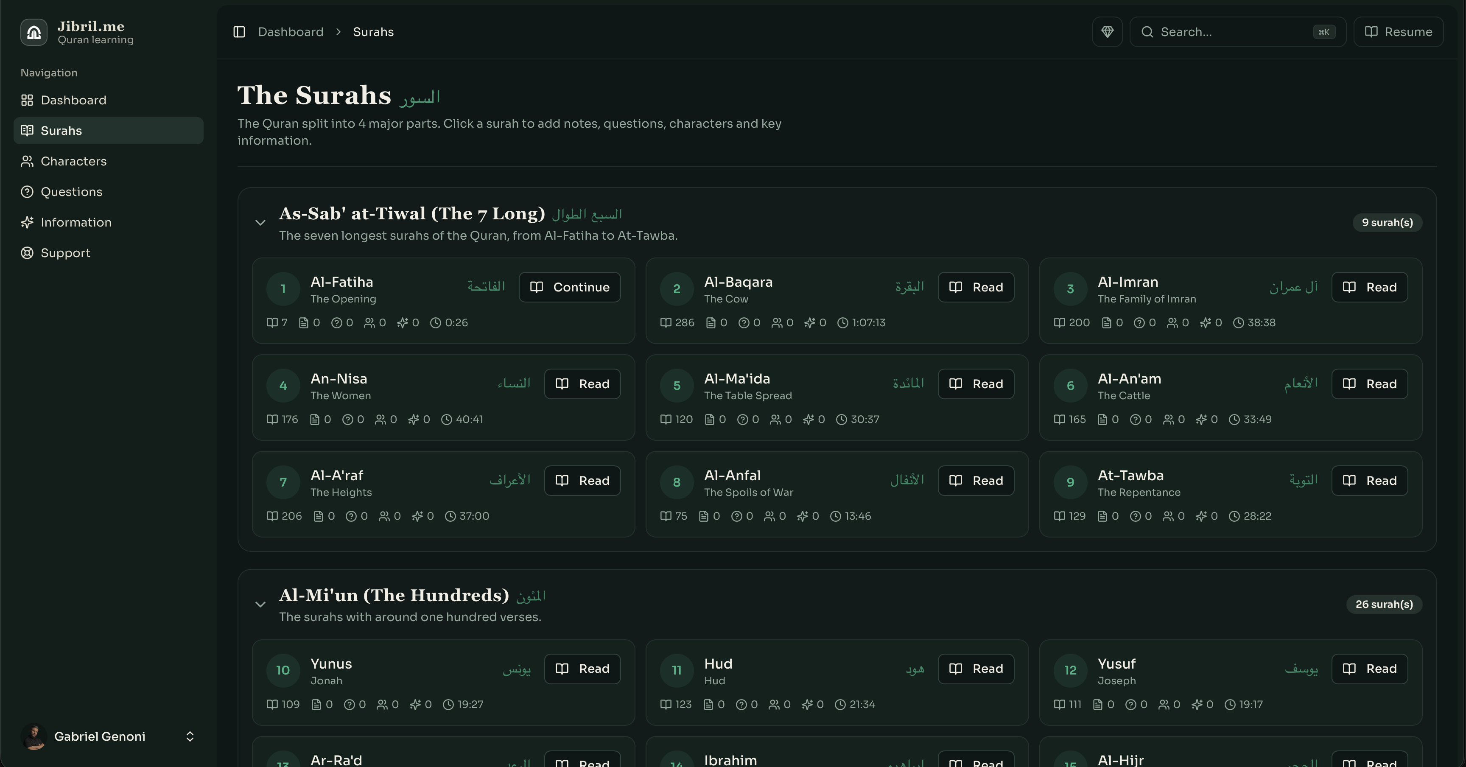Click the search magnifier icon
The height and width of the screenshot is (767, 1466).
click(1147, 32)
